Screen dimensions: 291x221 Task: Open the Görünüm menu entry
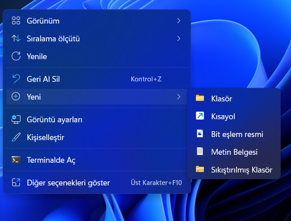pyautogui.click(x=97, y=21)
